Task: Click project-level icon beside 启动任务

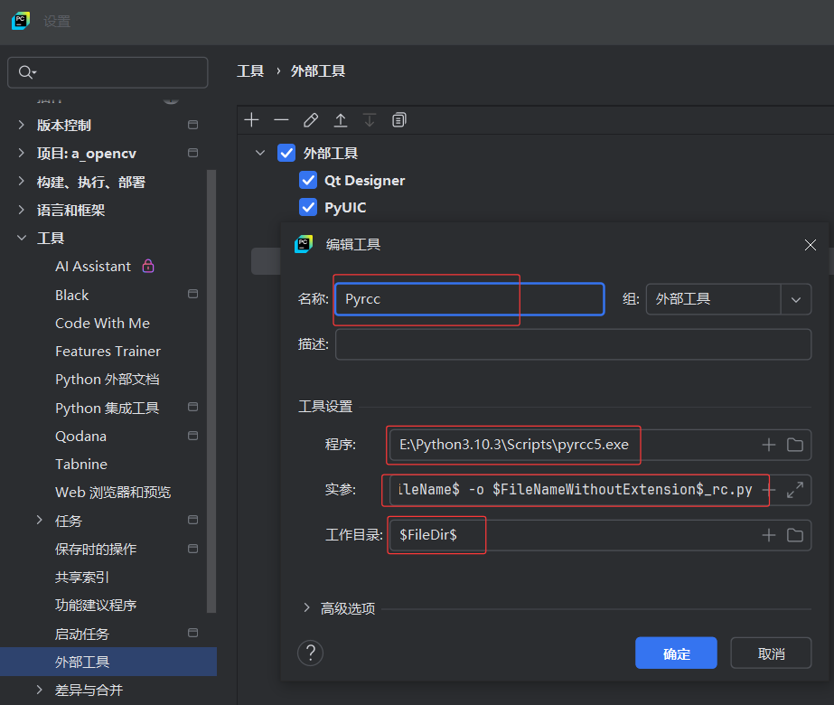Action: [193, 634]
